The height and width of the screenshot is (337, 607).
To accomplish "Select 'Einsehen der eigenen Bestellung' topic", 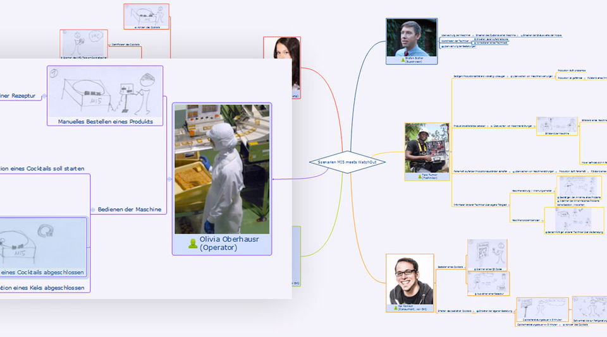I will tap(496, 311).
